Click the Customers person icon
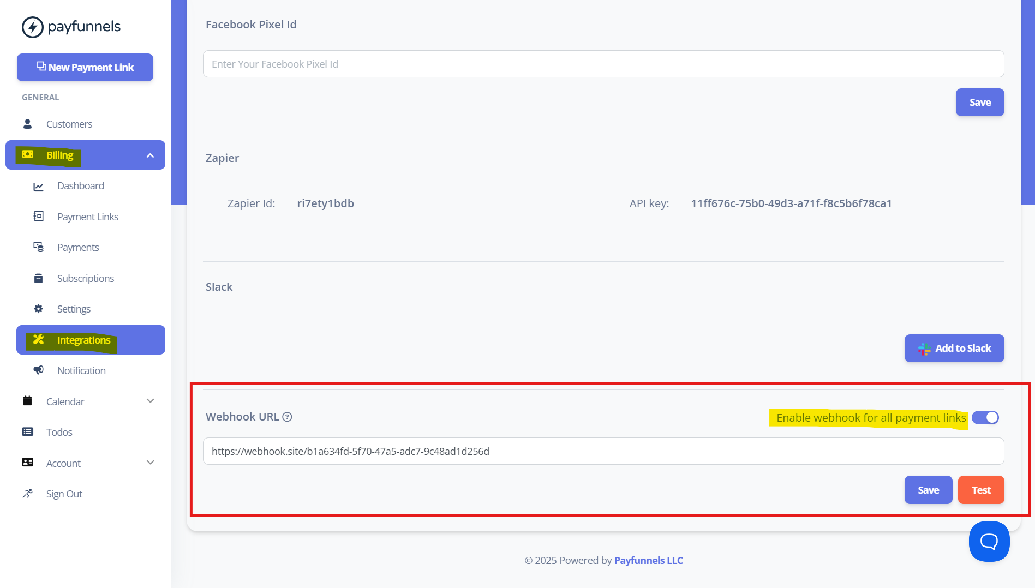This screenshot has height=588, width=1035. click(x=27, y=124)
